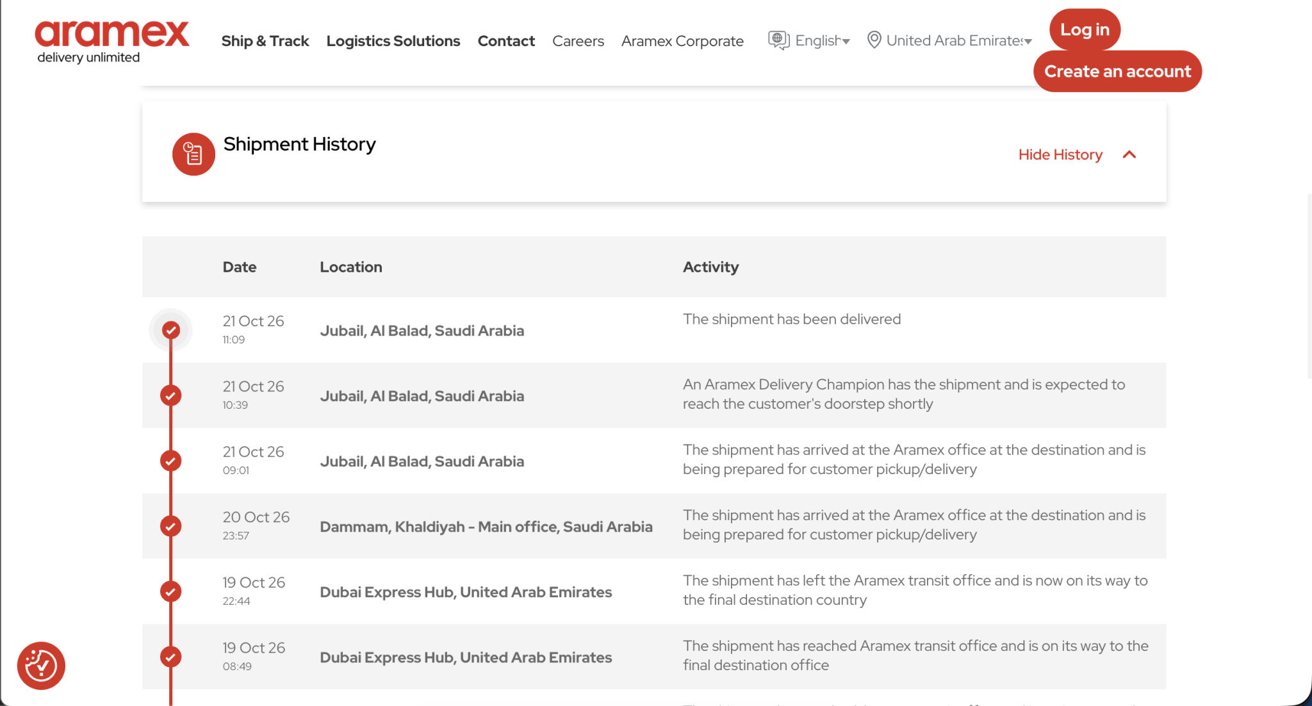Click the Shipment History clipboard icon

tap(193, 154)
